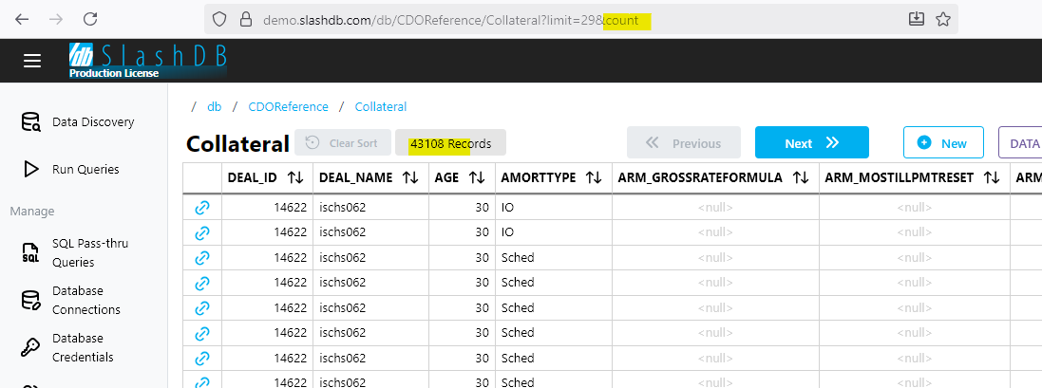Open SQL Pass-thru Queries section

click(x=89, y=252)
